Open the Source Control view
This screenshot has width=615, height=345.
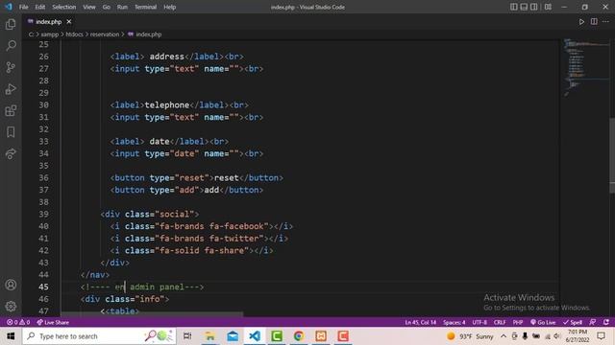coord(11,67)
